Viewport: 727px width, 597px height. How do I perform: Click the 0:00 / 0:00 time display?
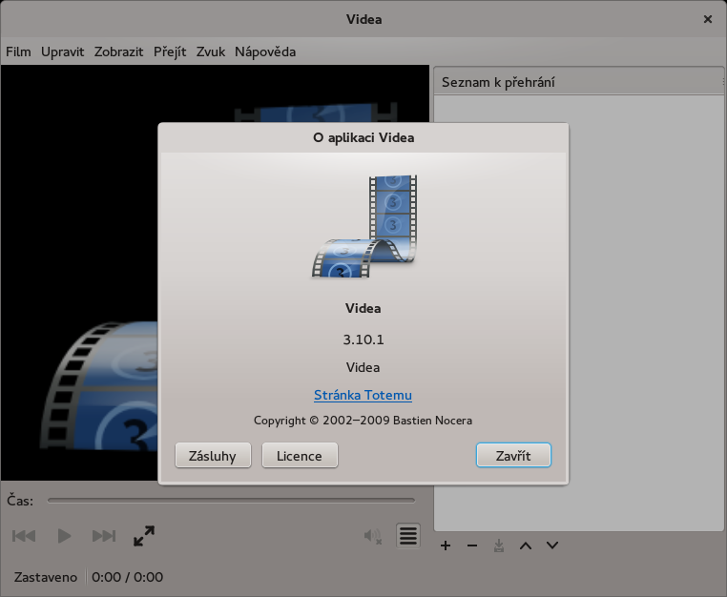click(128, 577)
